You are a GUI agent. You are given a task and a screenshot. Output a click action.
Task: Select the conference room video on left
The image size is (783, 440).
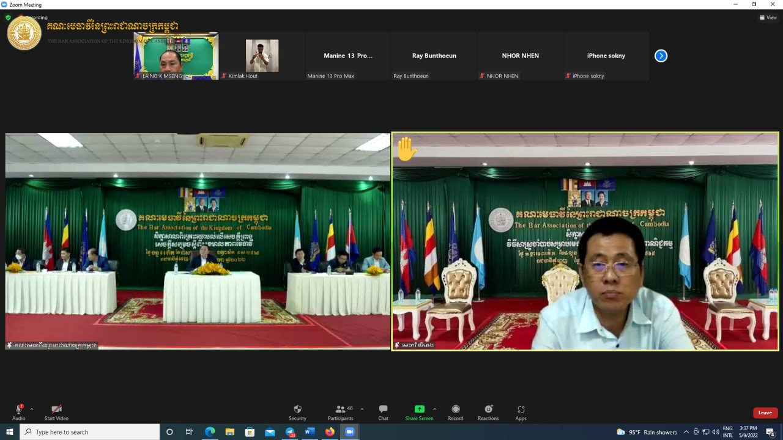point(198,241)
